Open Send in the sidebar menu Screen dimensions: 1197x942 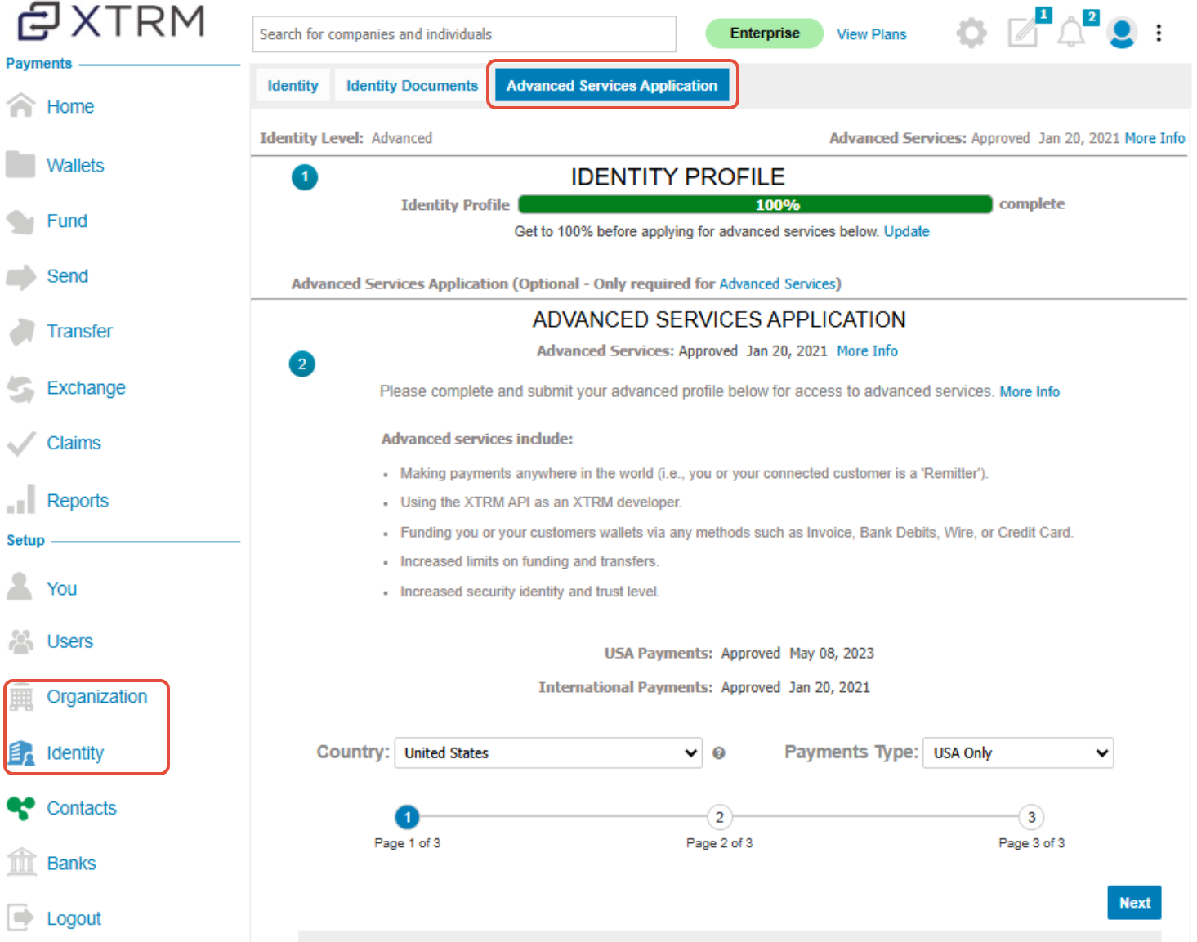[x=67, y=276]
